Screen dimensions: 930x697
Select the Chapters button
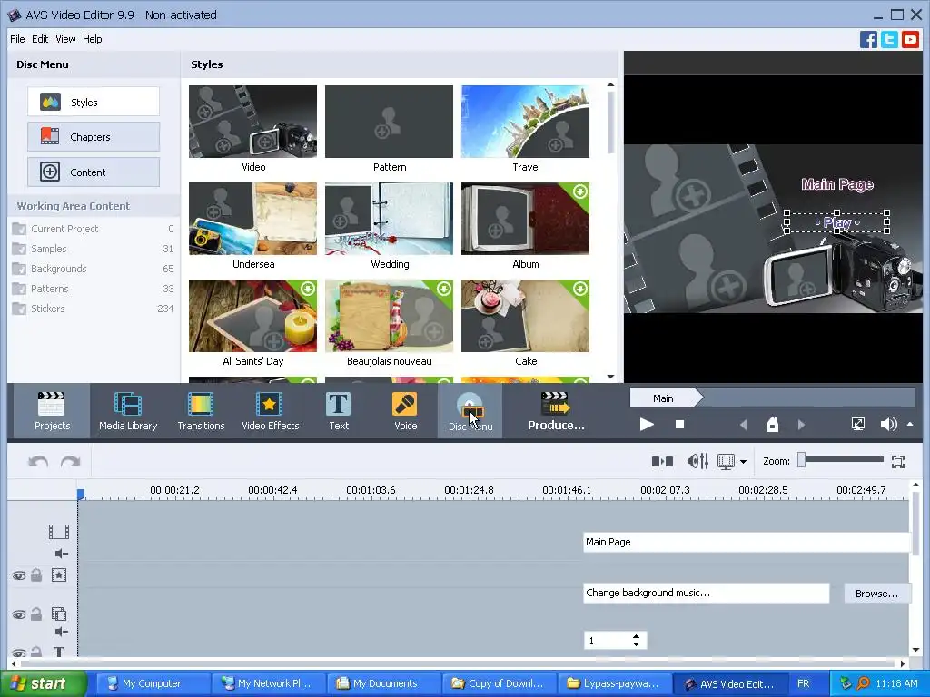pyautogui.click(x=94, y=137)
